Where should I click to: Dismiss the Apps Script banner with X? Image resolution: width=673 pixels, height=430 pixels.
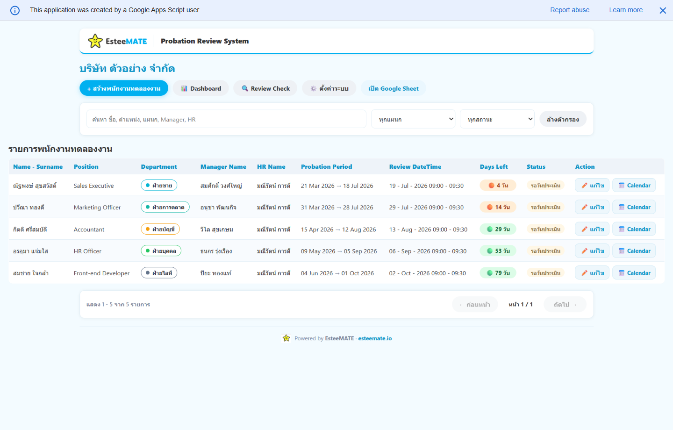pos(663,10)
